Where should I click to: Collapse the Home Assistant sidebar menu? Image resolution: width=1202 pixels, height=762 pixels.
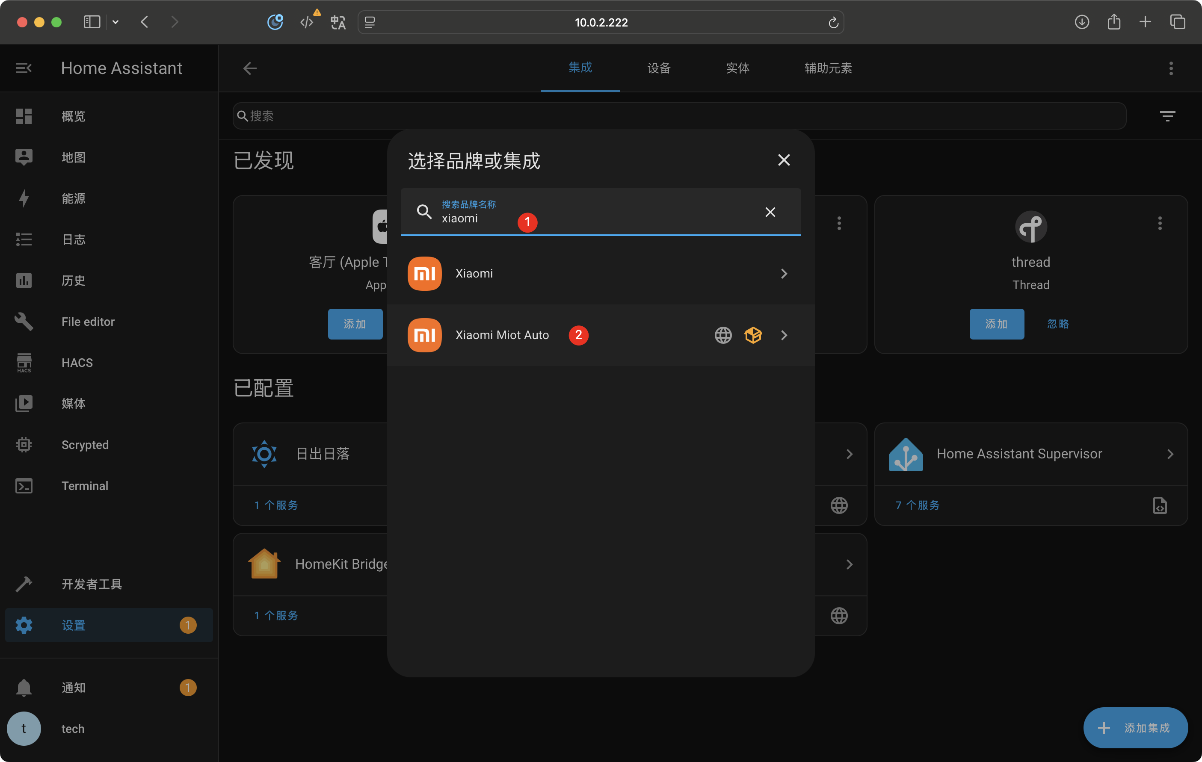24,68
